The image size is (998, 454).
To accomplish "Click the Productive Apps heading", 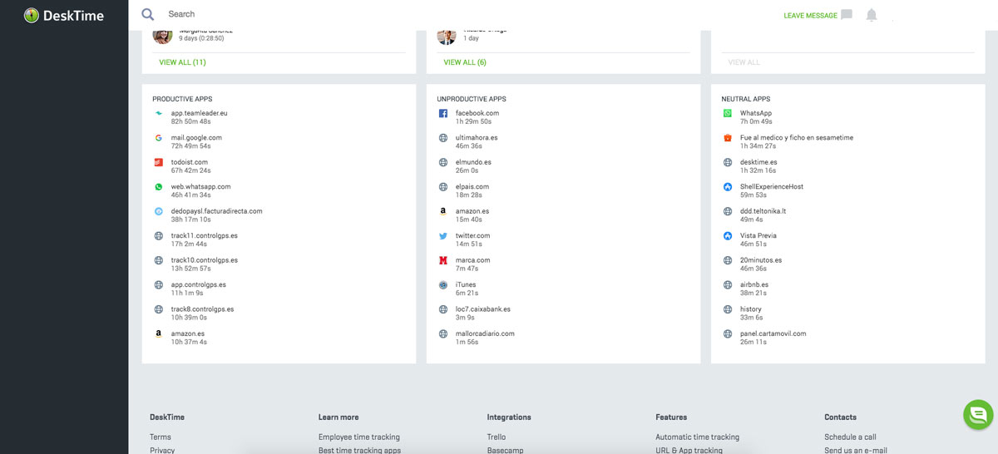I will click(182, 99).
